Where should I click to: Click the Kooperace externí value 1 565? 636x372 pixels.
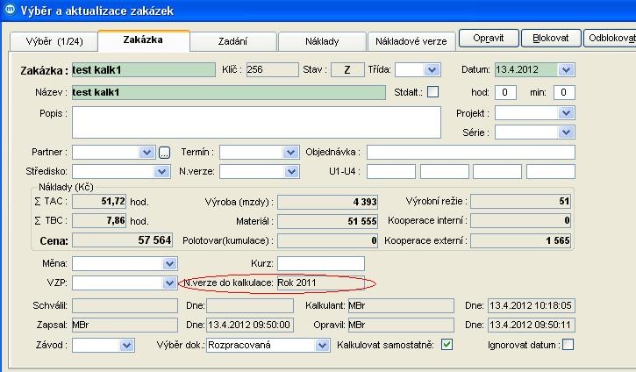521,240
